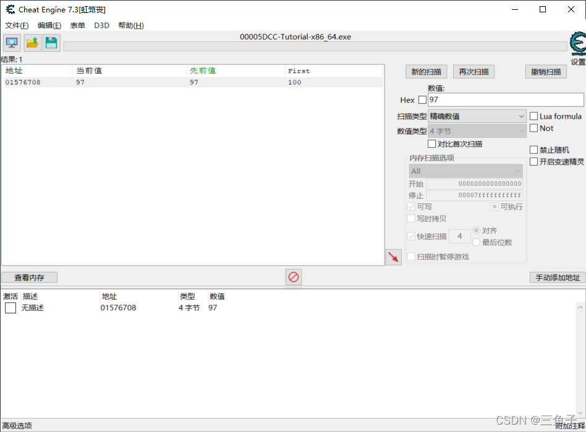This screenshot has height=432, width=586.
Task: Open the 帮助(H) menu
Action: coord(131,25)
